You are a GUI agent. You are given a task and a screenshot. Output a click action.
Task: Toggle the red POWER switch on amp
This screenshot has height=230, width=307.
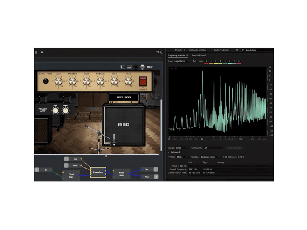[143, 81]
